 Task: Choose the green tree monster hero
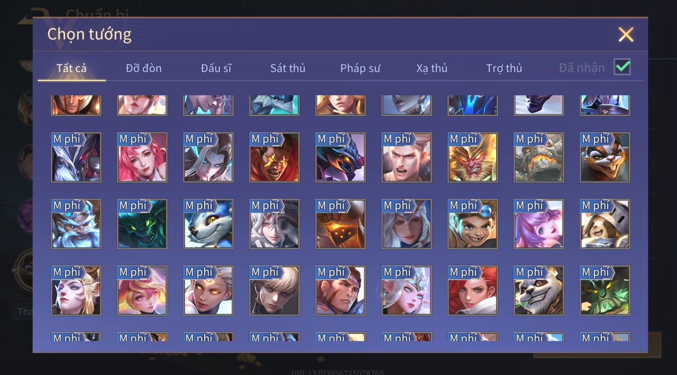pyautogui.click(x=605, y=291)
